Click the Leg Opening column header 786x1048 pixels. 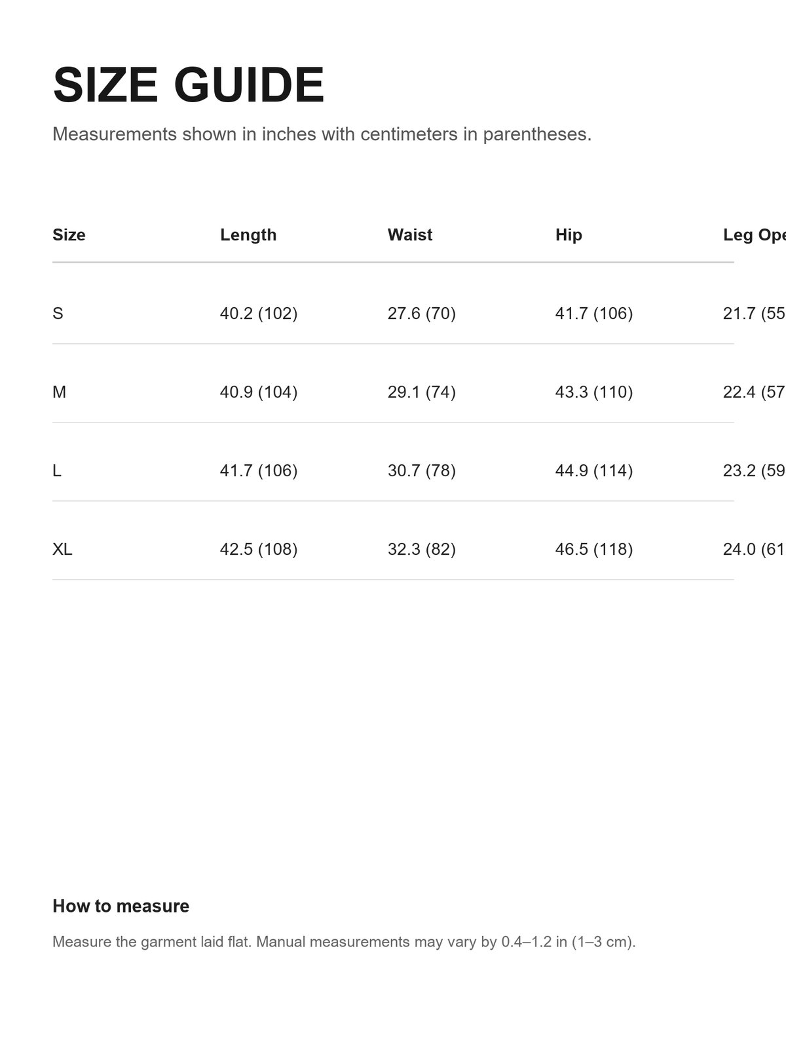(x=754, y=234)
